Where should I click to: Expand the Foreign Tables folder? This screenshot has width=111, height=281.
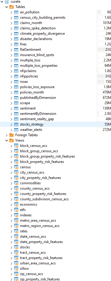[7, 135]
